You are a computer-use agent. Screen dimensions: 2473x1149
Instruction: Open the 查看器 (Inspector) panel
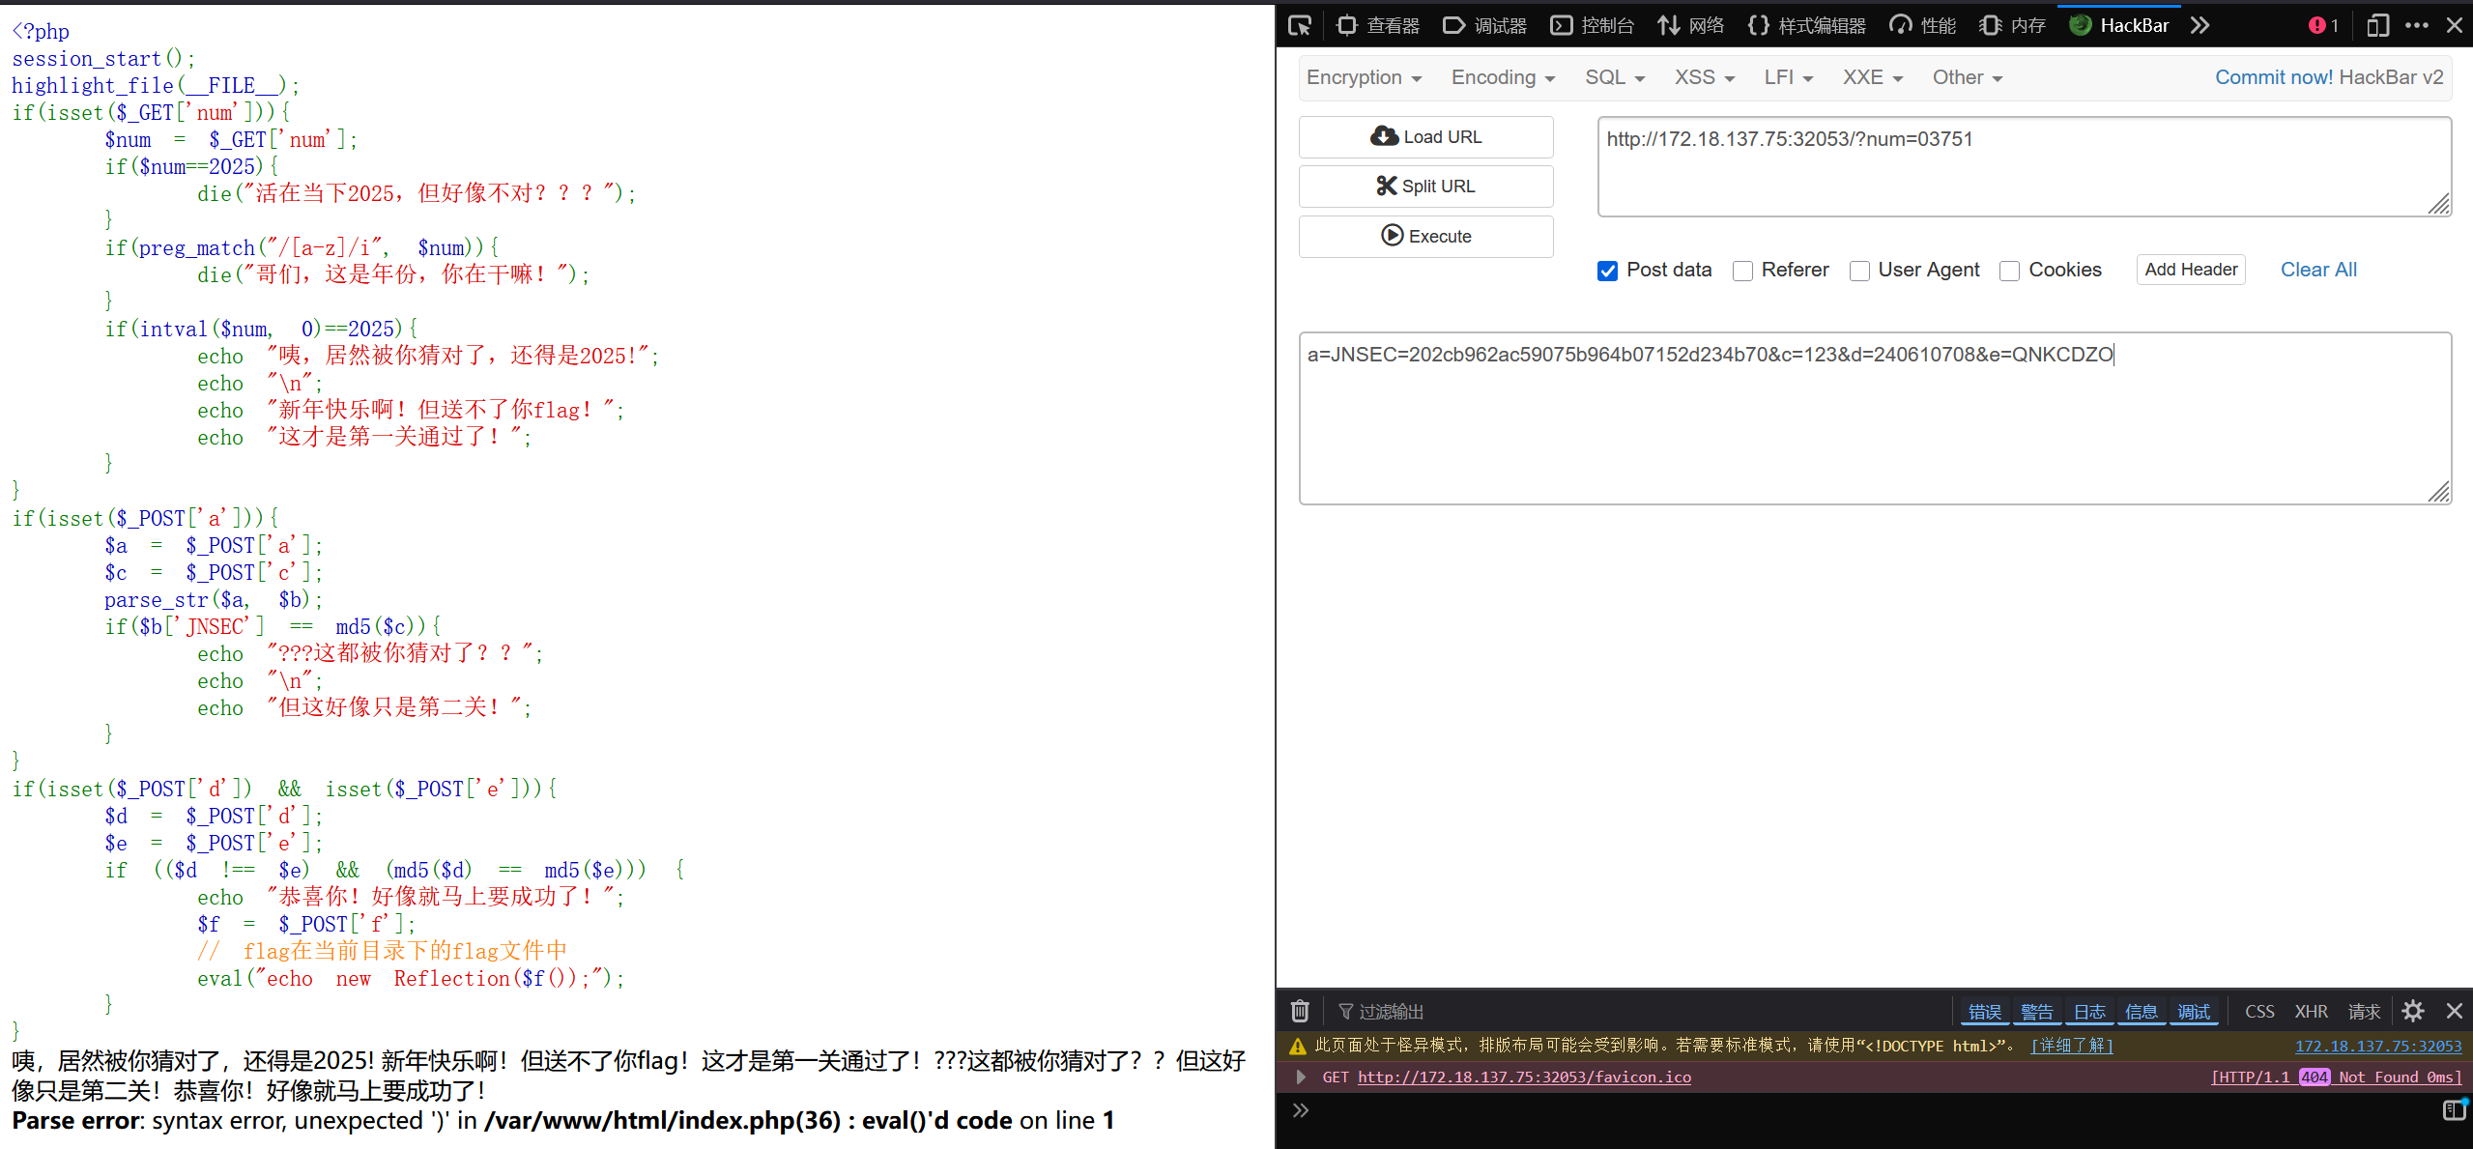click(1377, 25)
